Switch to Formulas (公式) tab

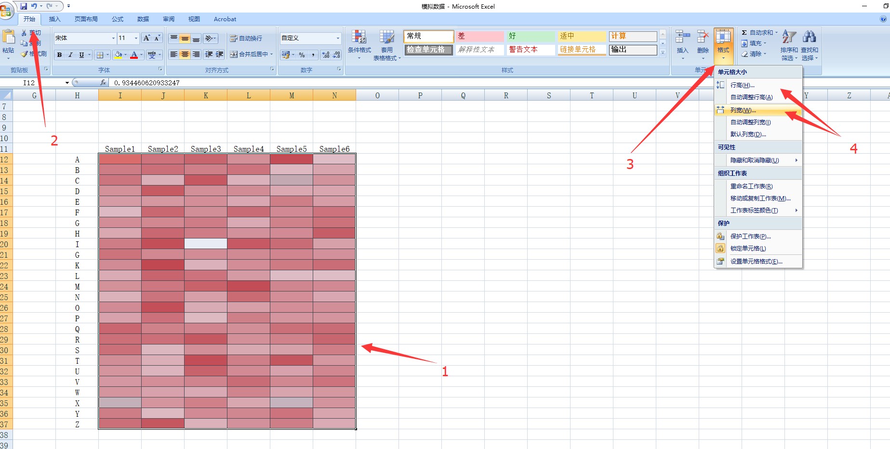[118, 19]
